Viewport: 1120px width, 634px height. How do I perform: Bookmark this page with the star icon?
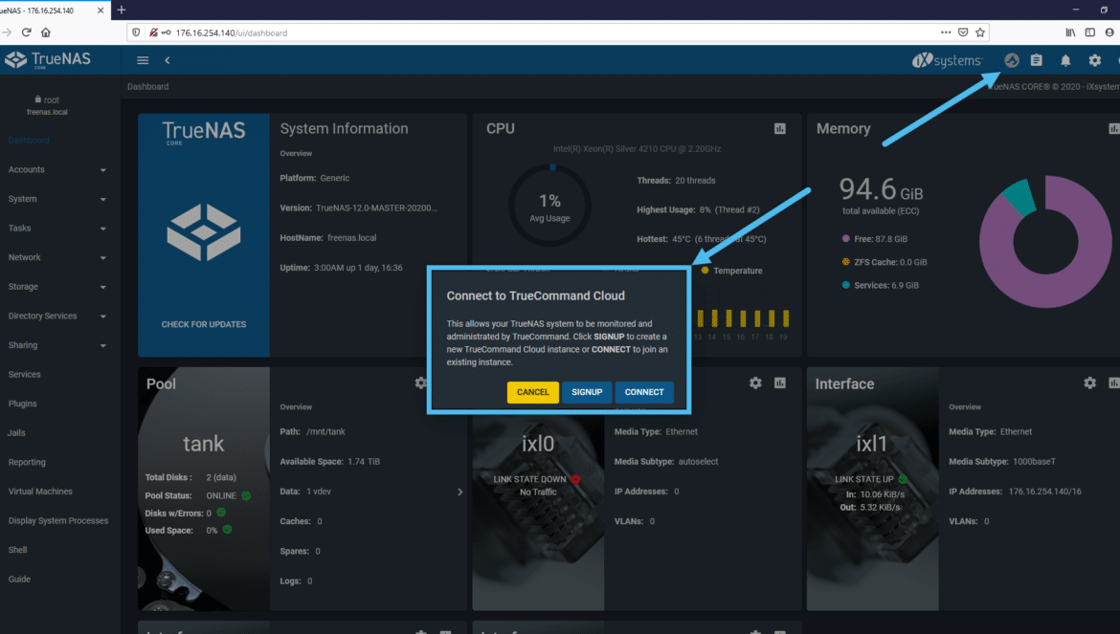[x=980, y=33]
